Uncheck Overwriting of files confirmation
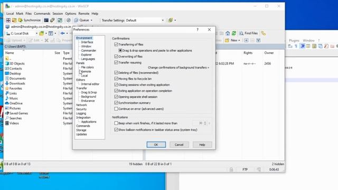The width and height of the screenshot is (338, 190). [116, 56]
